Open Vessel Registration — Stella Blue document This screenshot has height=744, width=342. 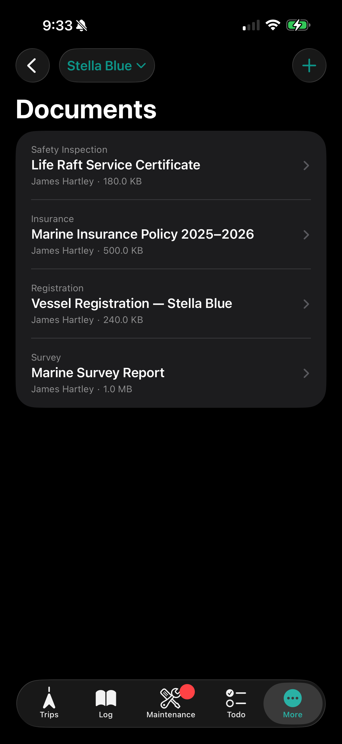(171, 304)
